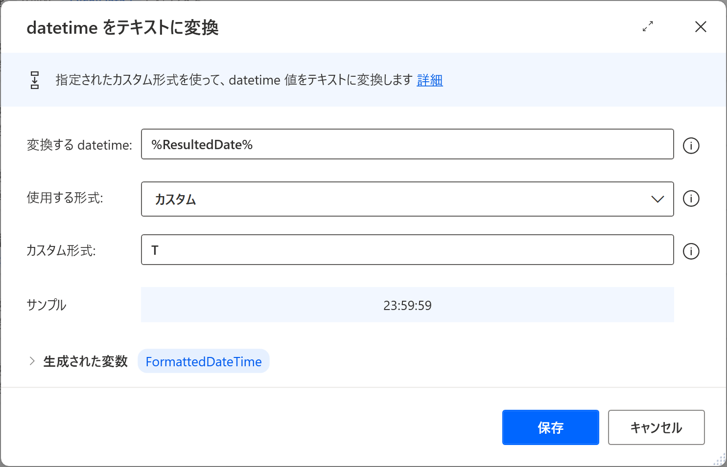This screenshot has height=467, width=727.
Task: Open the 詳細 details link
Action: click(x=430, y=80)
